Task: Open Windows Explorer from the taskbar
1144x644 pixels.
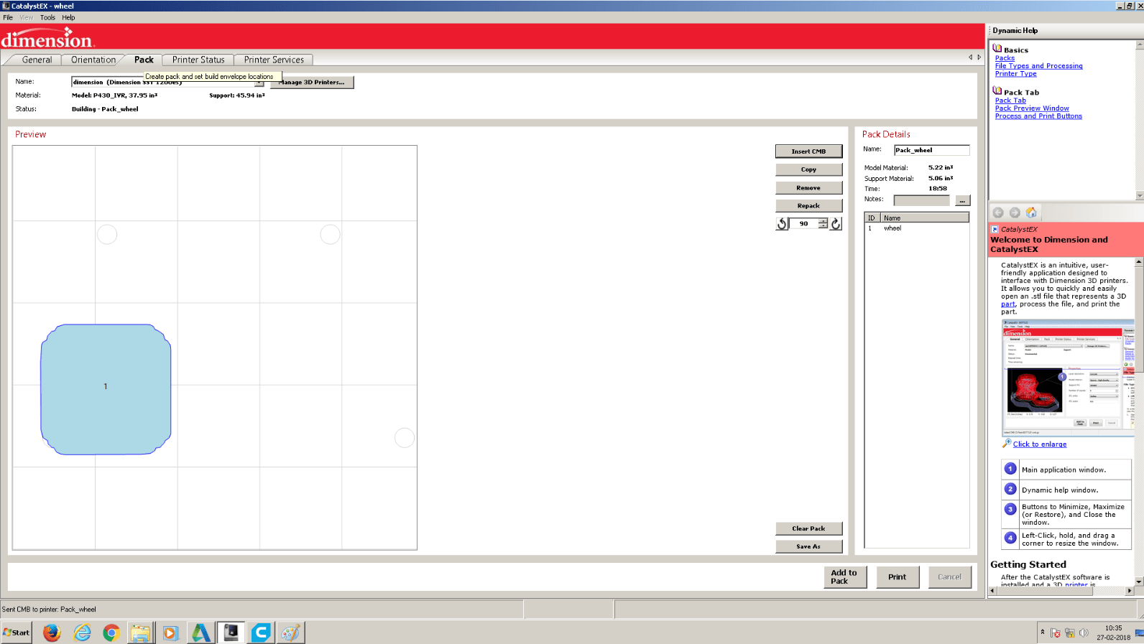Action: (x=141, y=633)
